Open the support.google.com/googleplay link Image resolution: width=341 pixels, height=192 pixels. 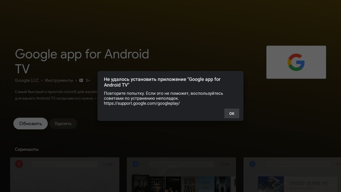[142, 103]
